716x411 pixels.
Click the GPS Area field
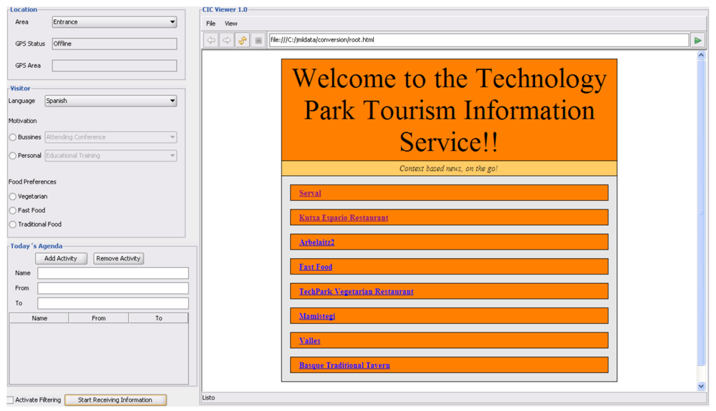pos(114,66)
